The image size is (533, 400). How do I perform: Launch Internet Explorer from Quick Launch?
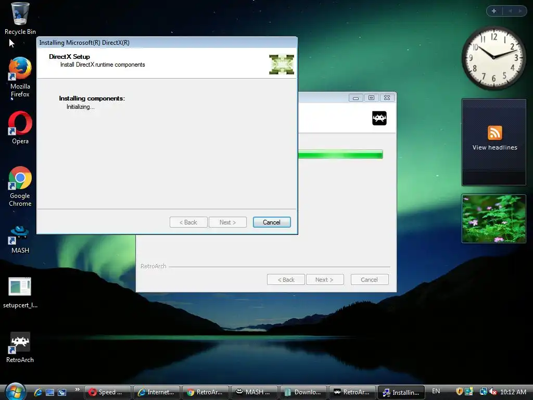pos(37,392)
